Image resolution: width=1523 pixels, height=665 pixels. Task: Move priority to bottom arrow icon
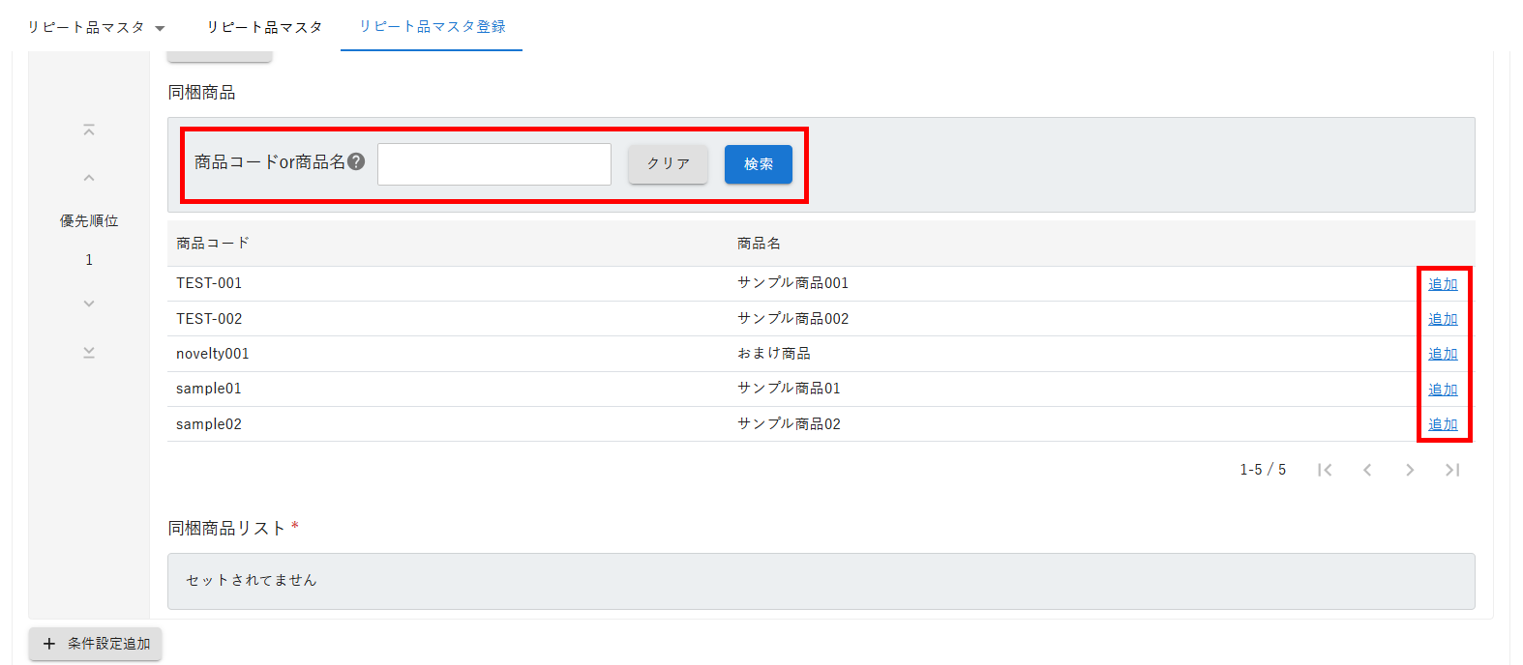[x=89, y=353]
